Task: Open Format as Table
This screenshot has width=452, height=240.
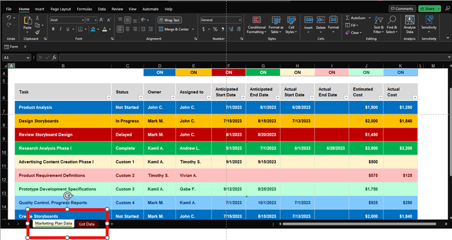Action: point(276,25)
